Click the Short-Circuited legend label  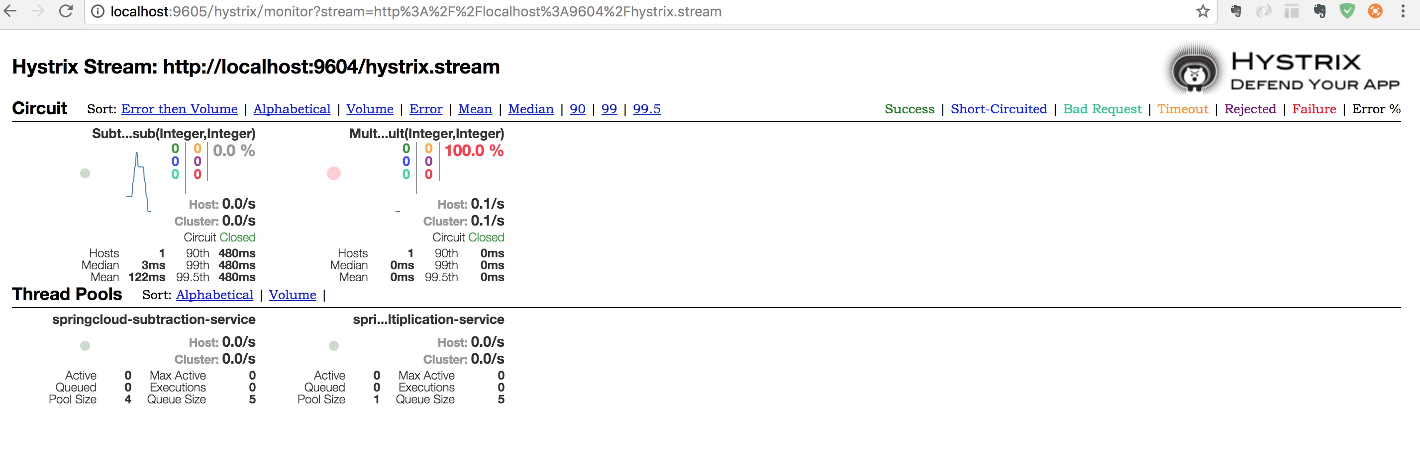(x=998, y=109)
